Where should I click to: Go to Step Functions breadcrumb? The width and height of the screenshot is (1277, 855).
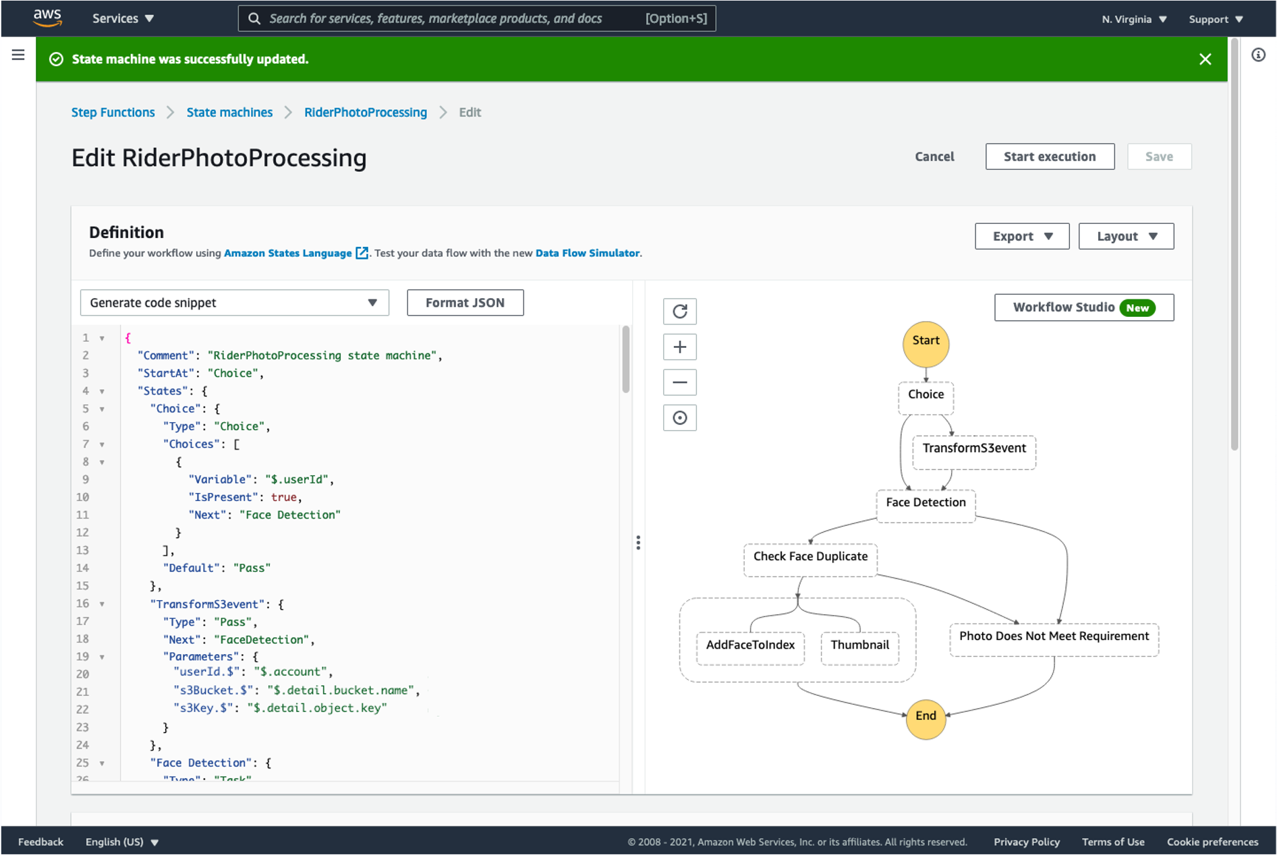(x=113, y=113)
